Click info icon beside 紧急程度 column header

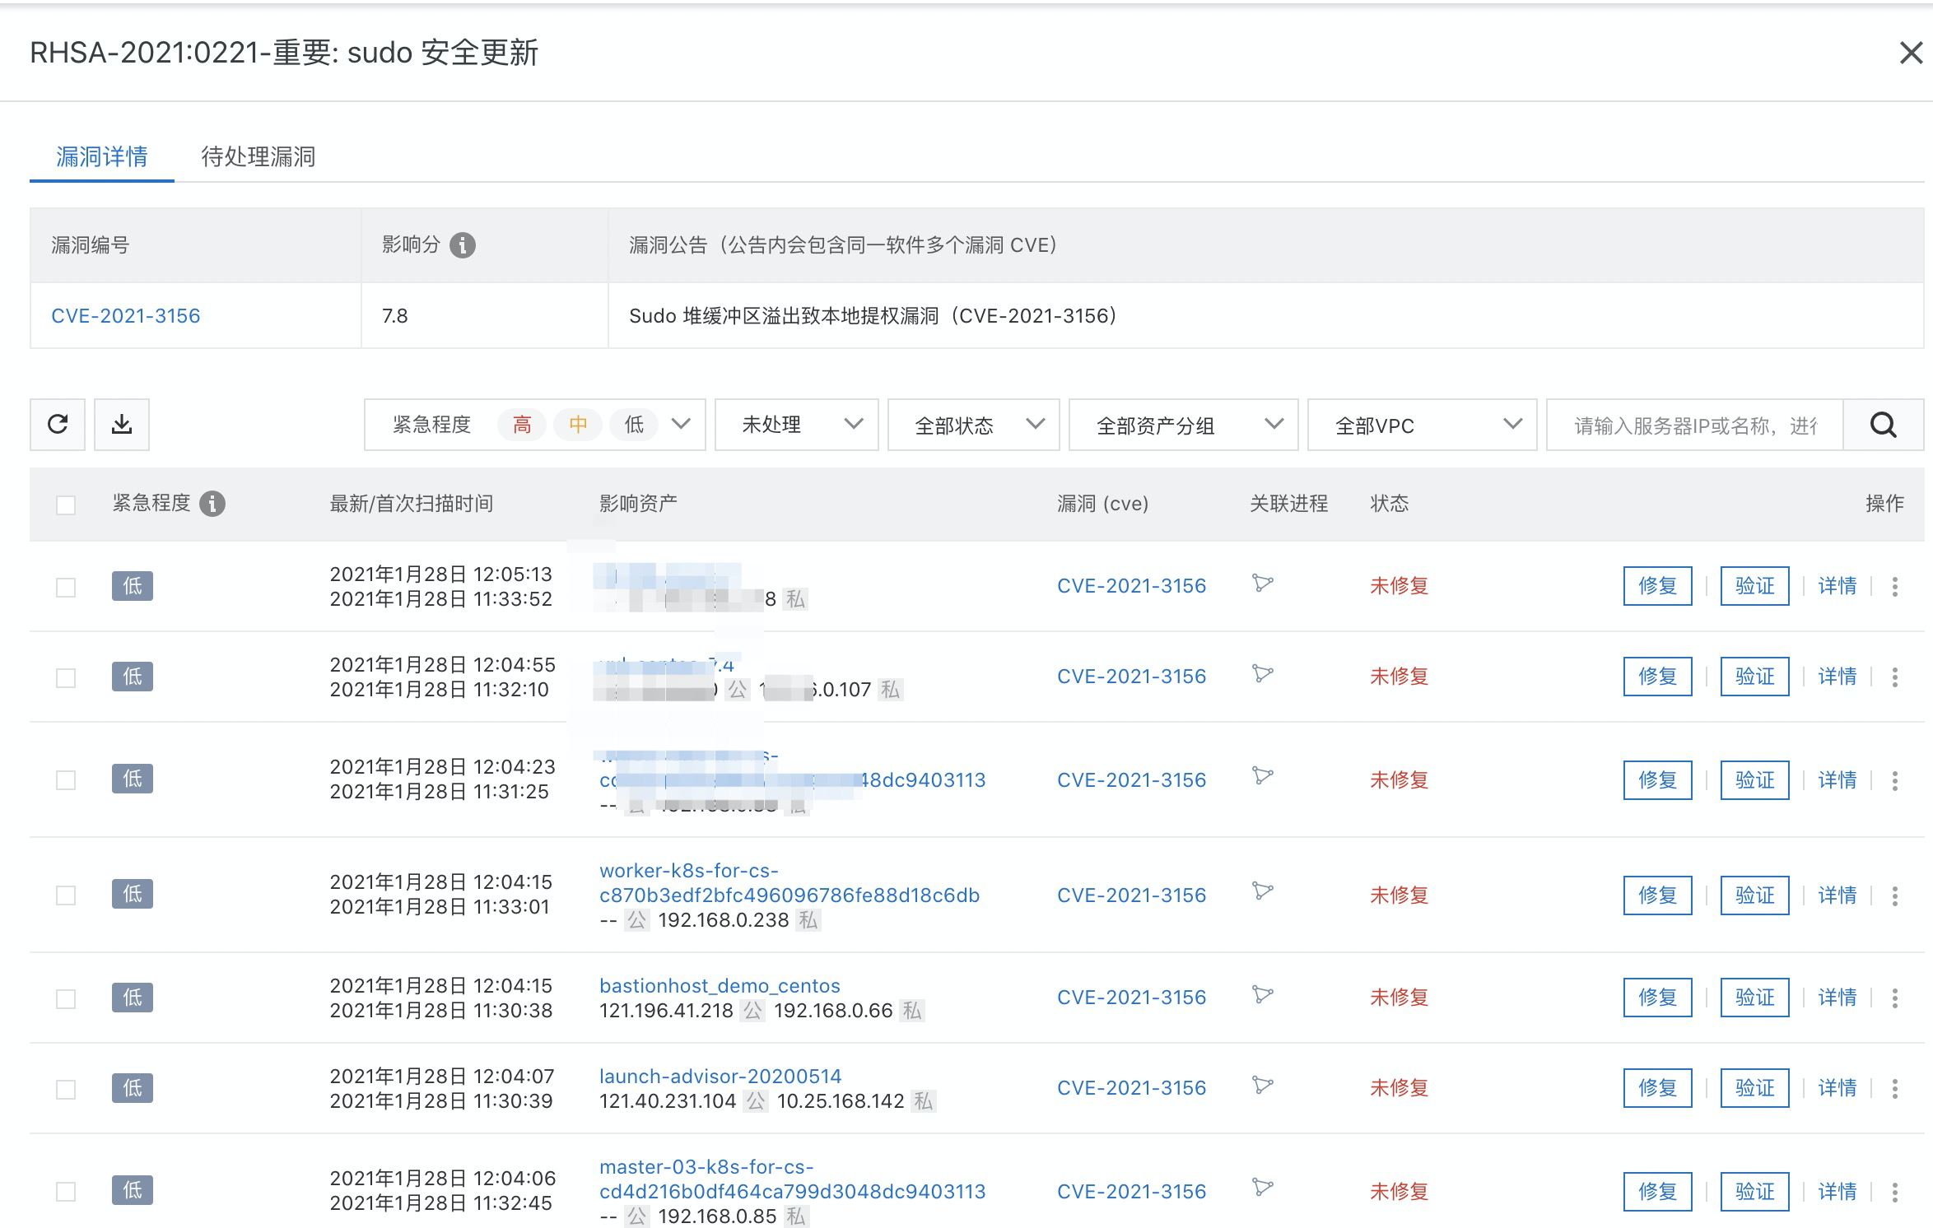coord(212,504)
